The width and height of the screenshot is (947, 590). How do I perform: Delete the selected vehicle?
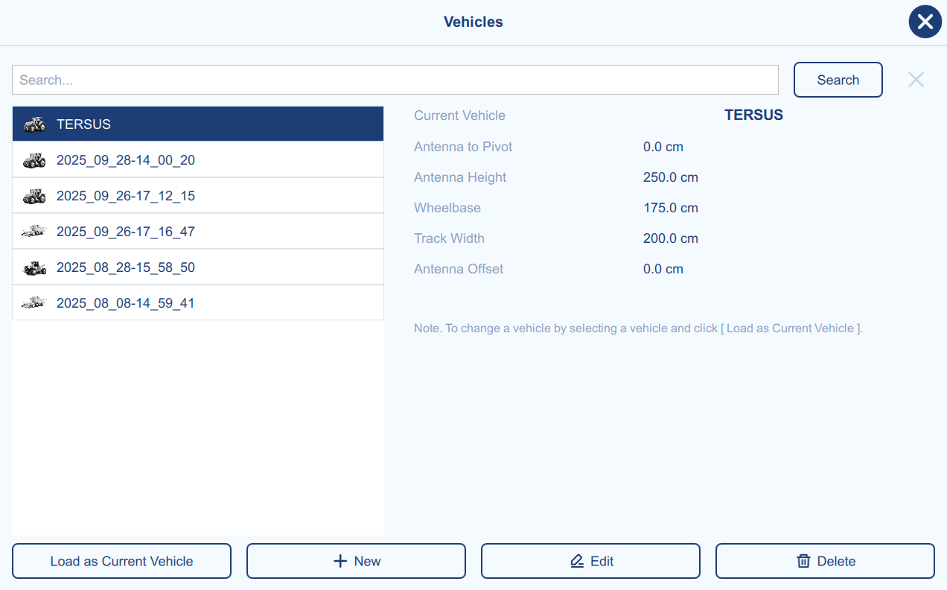[x=825, y=561]
